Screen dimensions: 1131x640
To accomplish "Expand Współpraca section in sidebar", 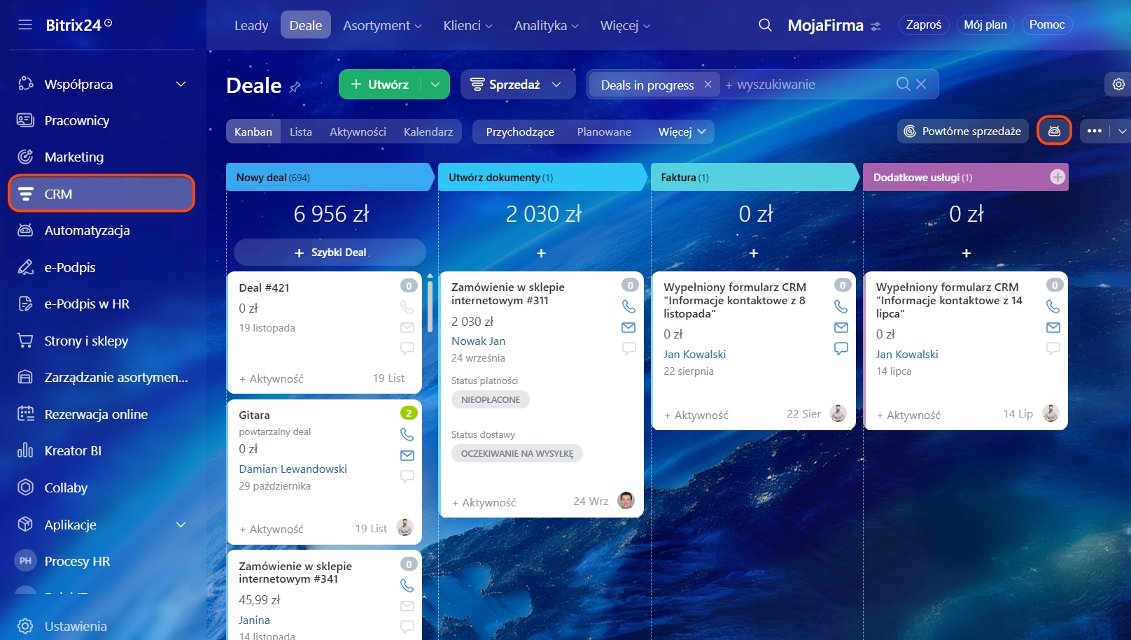I will 181,84.
